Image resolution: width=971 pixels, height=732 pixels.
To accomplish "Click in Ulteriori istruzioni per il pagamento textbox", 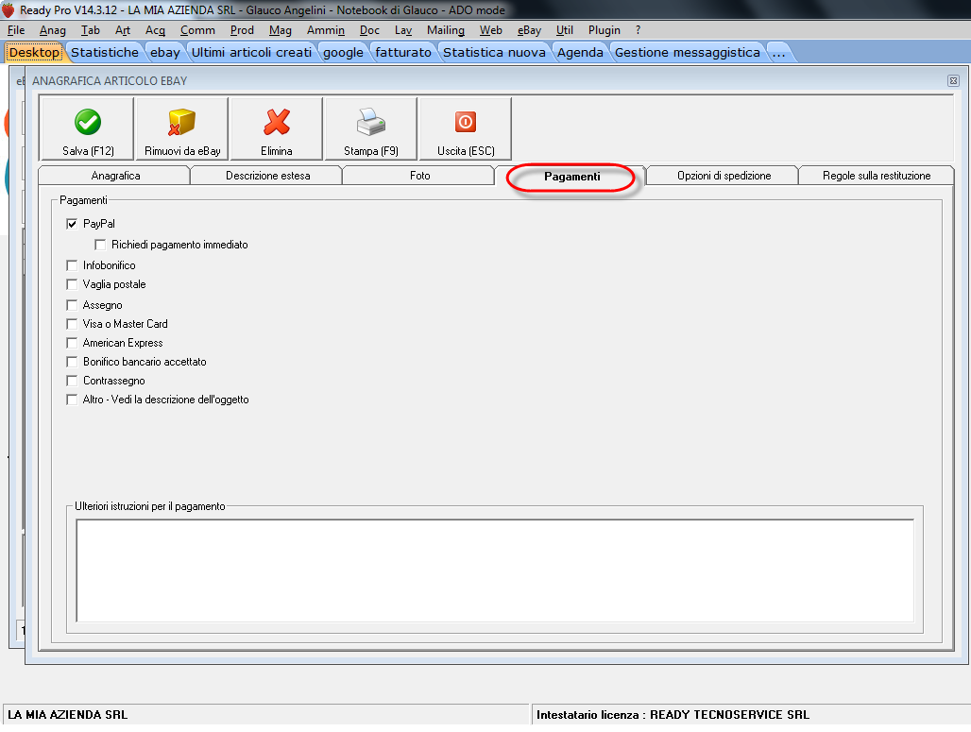I will (x=495, y=570).
